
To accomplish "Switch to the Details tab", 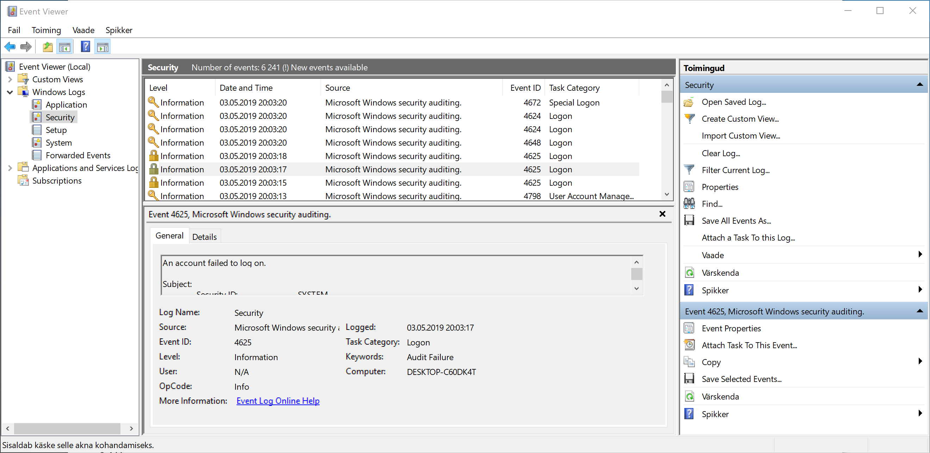I will pyautogui.click(x=205, y=237).
